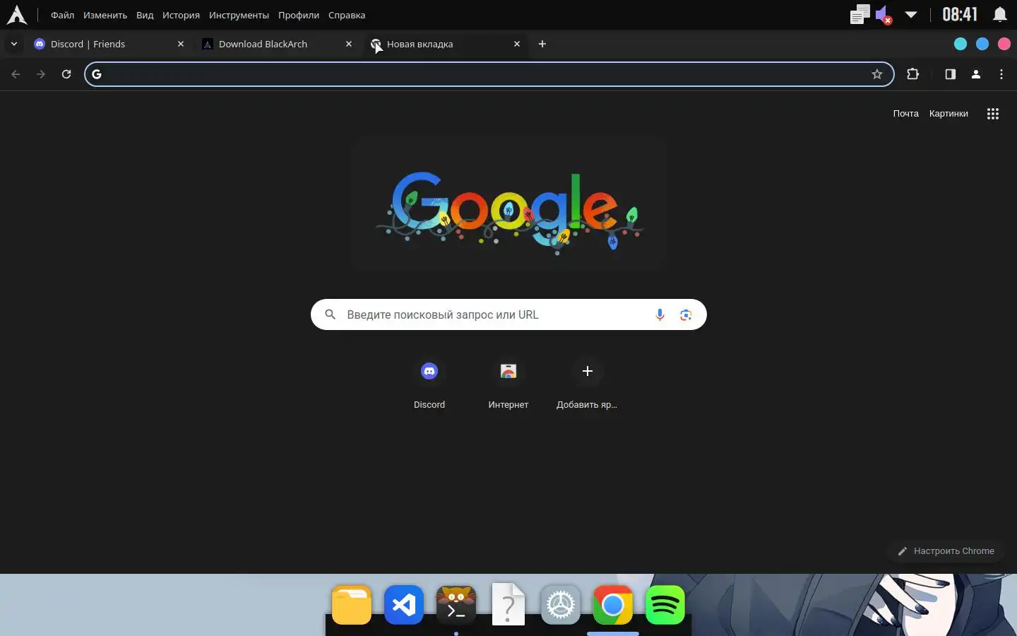
Task: Click the search magnifier icon
Action: (330, 314)
